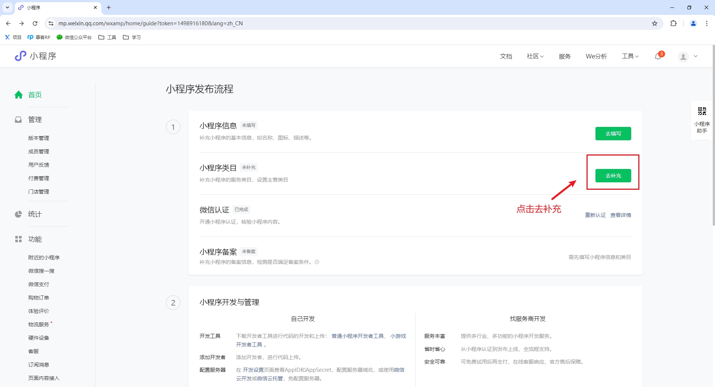Open the 摹客RP bookmark

click(39, 37)
